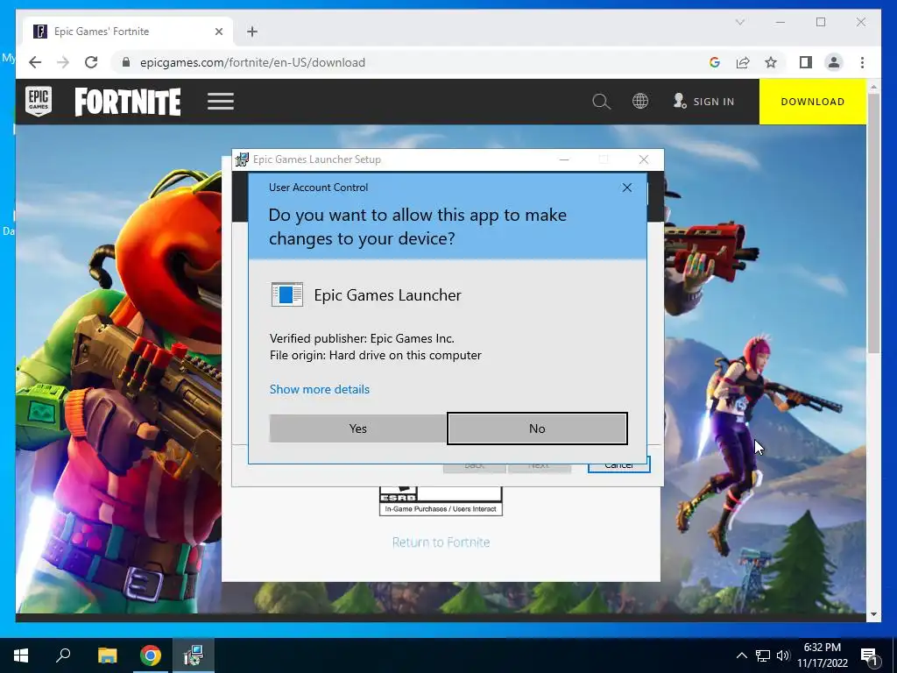Open the Fortnite site search icon
The image size is (897, 673).
click(601, 102)
